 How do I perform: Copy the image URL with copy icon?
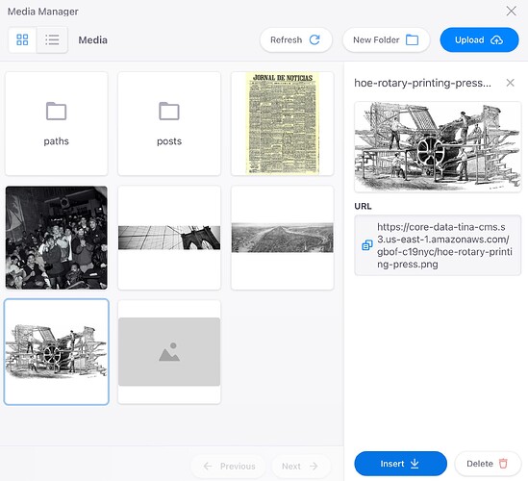click(x=367, y=245)
